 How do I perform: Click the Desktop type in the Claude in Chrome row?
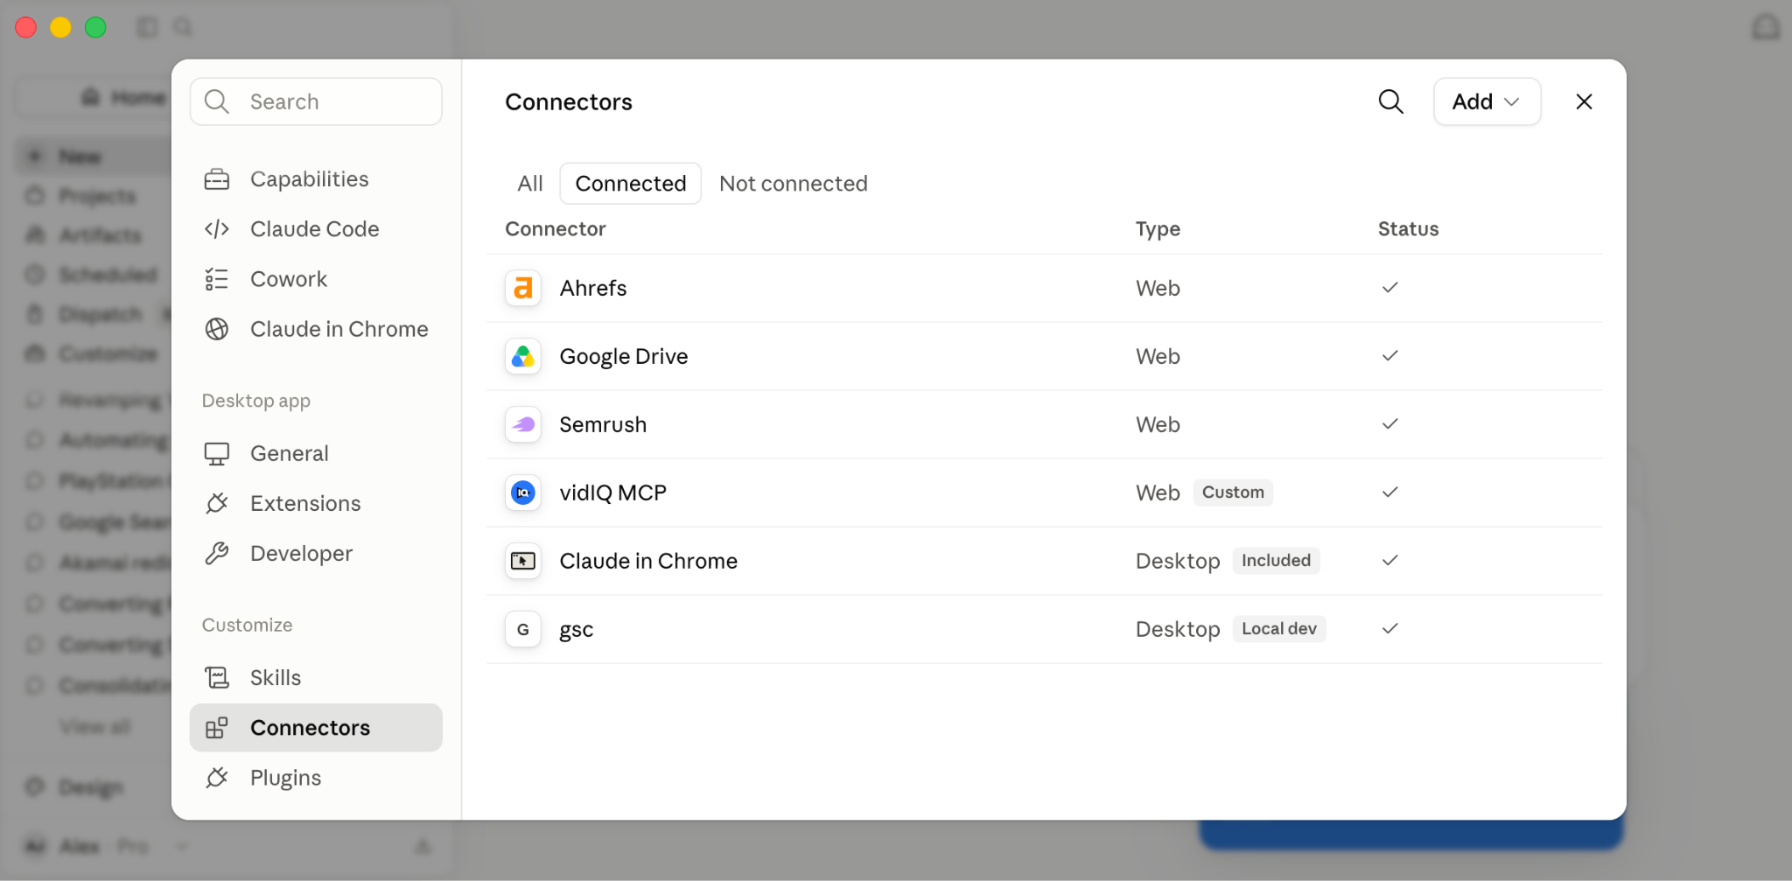(x=1178, y=561)
